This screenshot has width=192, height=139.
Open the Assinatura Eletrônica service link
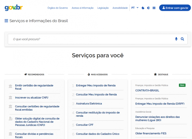pyautogui.click(x=89, y=104)
